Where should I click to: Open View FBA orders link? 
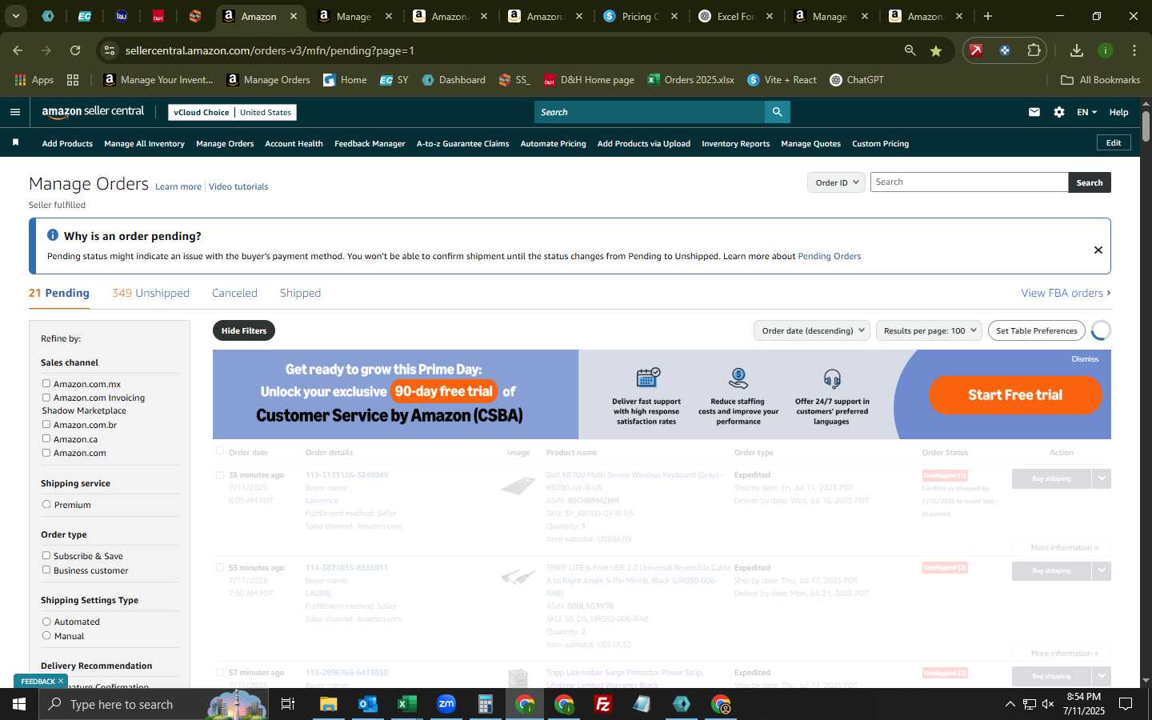pos(1066,293)
